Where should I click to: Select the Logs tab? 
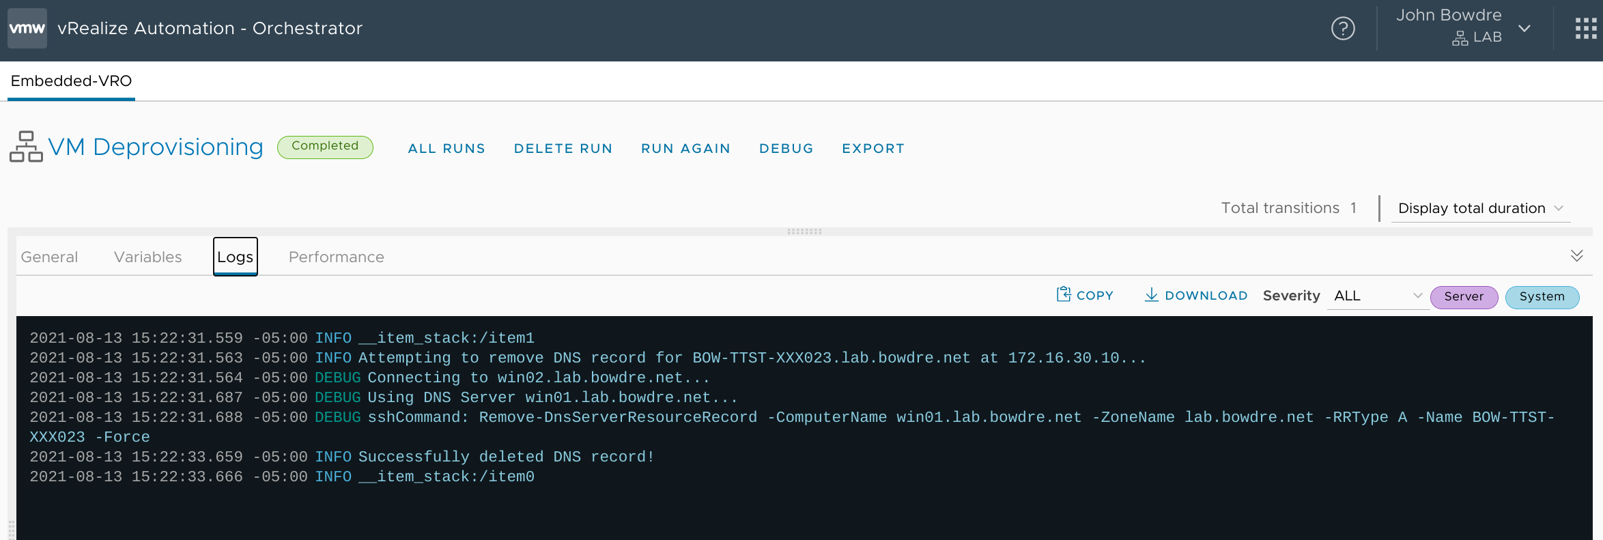point(235,257)
